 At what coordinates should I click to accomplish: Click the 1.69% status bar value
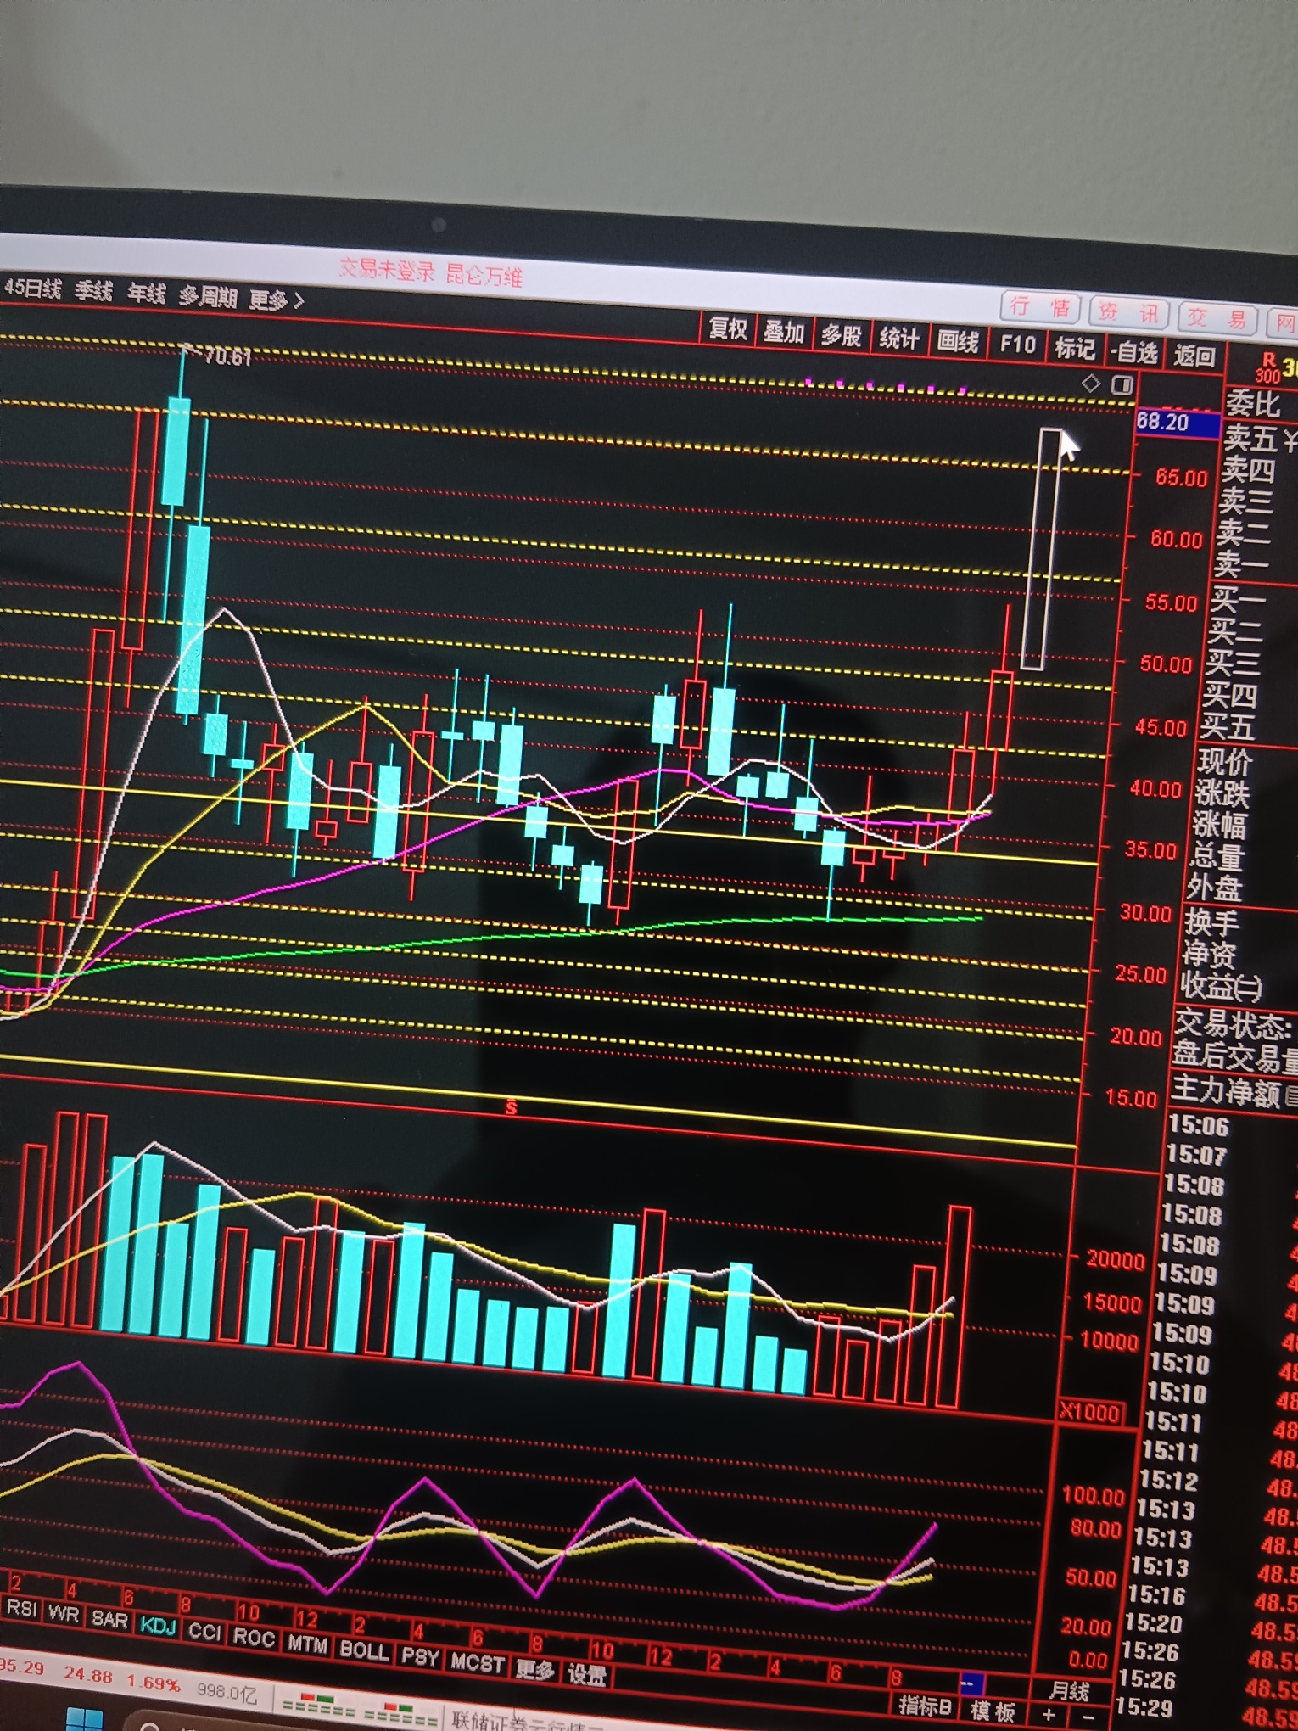pyautogui.click(x=154, y=1683)
